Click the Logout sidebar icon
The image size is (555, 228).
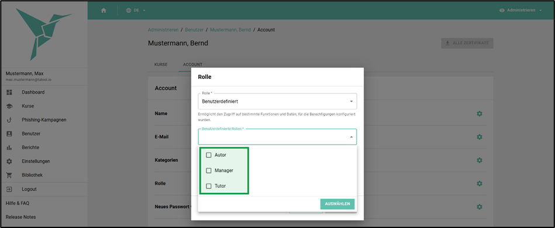click(9, 189)
